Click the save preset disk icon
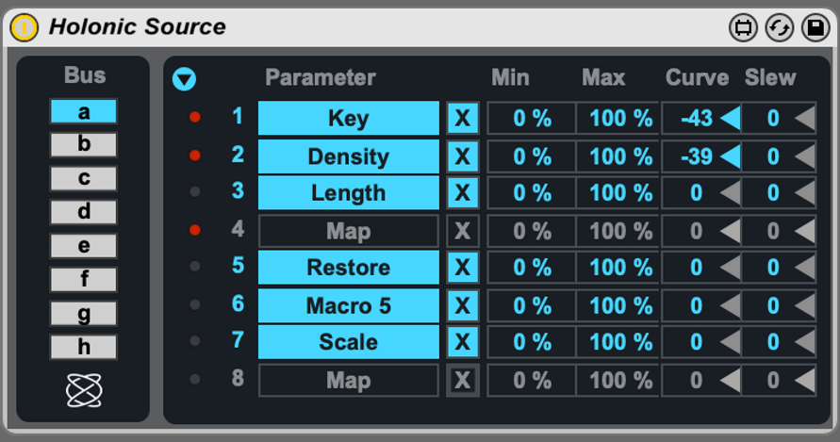Screen dimensions: 840x442 coord(815,27)
